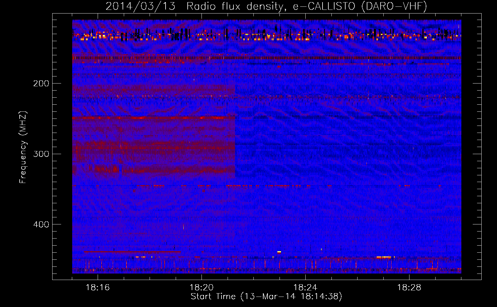
Task: Click the "300" frequency tick label
Action: click(41, 154)
